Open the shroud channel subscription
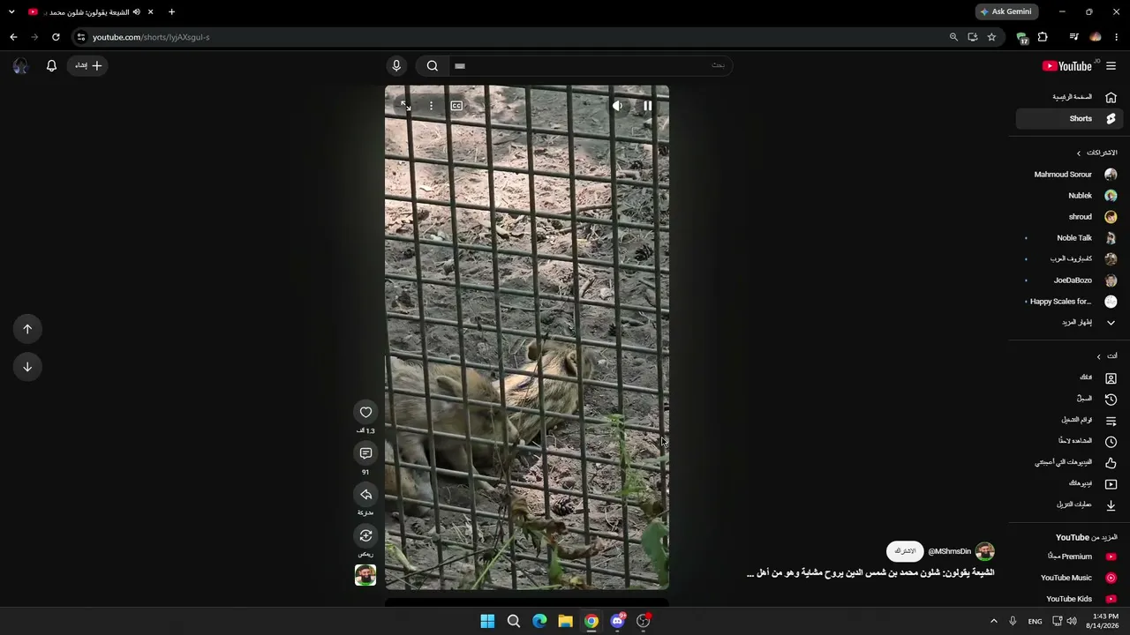This screenshot has width=1130, height=635. point(1070,217)
